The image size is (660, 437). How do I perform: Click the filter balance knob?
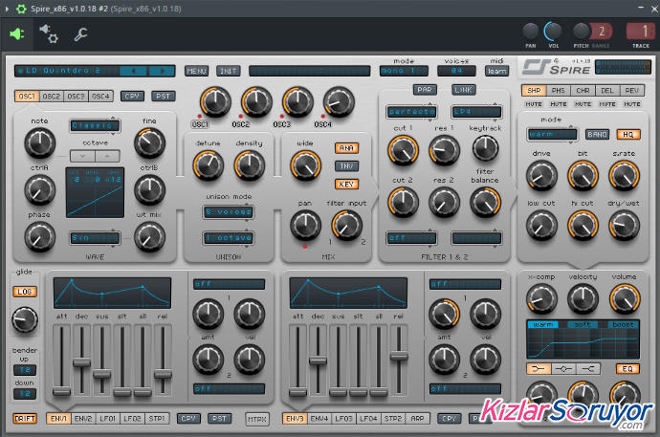[485, 203]
